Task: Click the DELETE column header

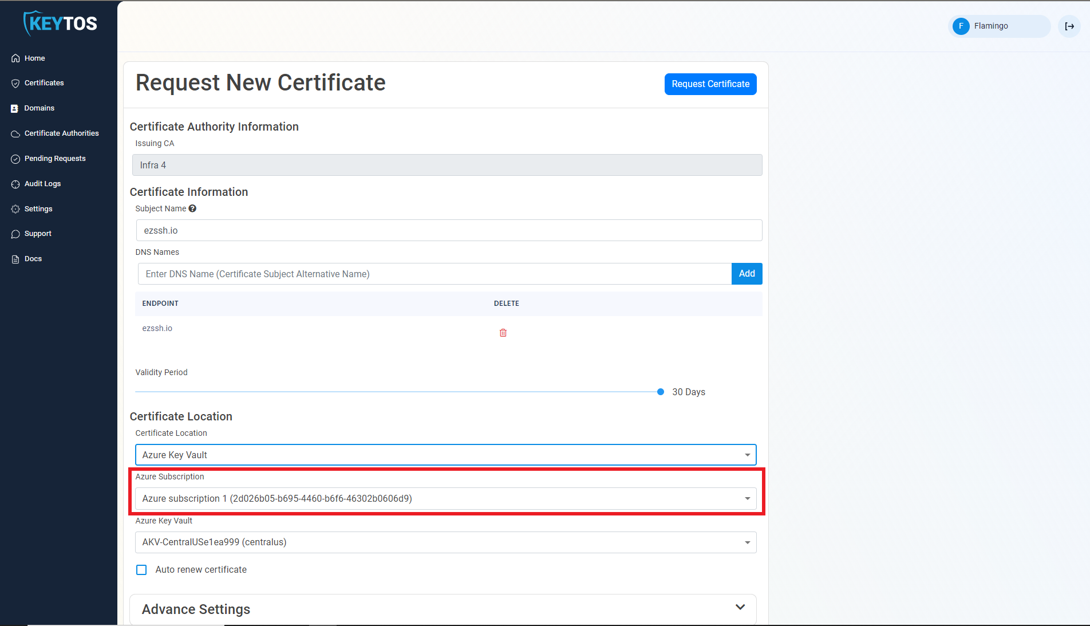Action: (507, 304)
